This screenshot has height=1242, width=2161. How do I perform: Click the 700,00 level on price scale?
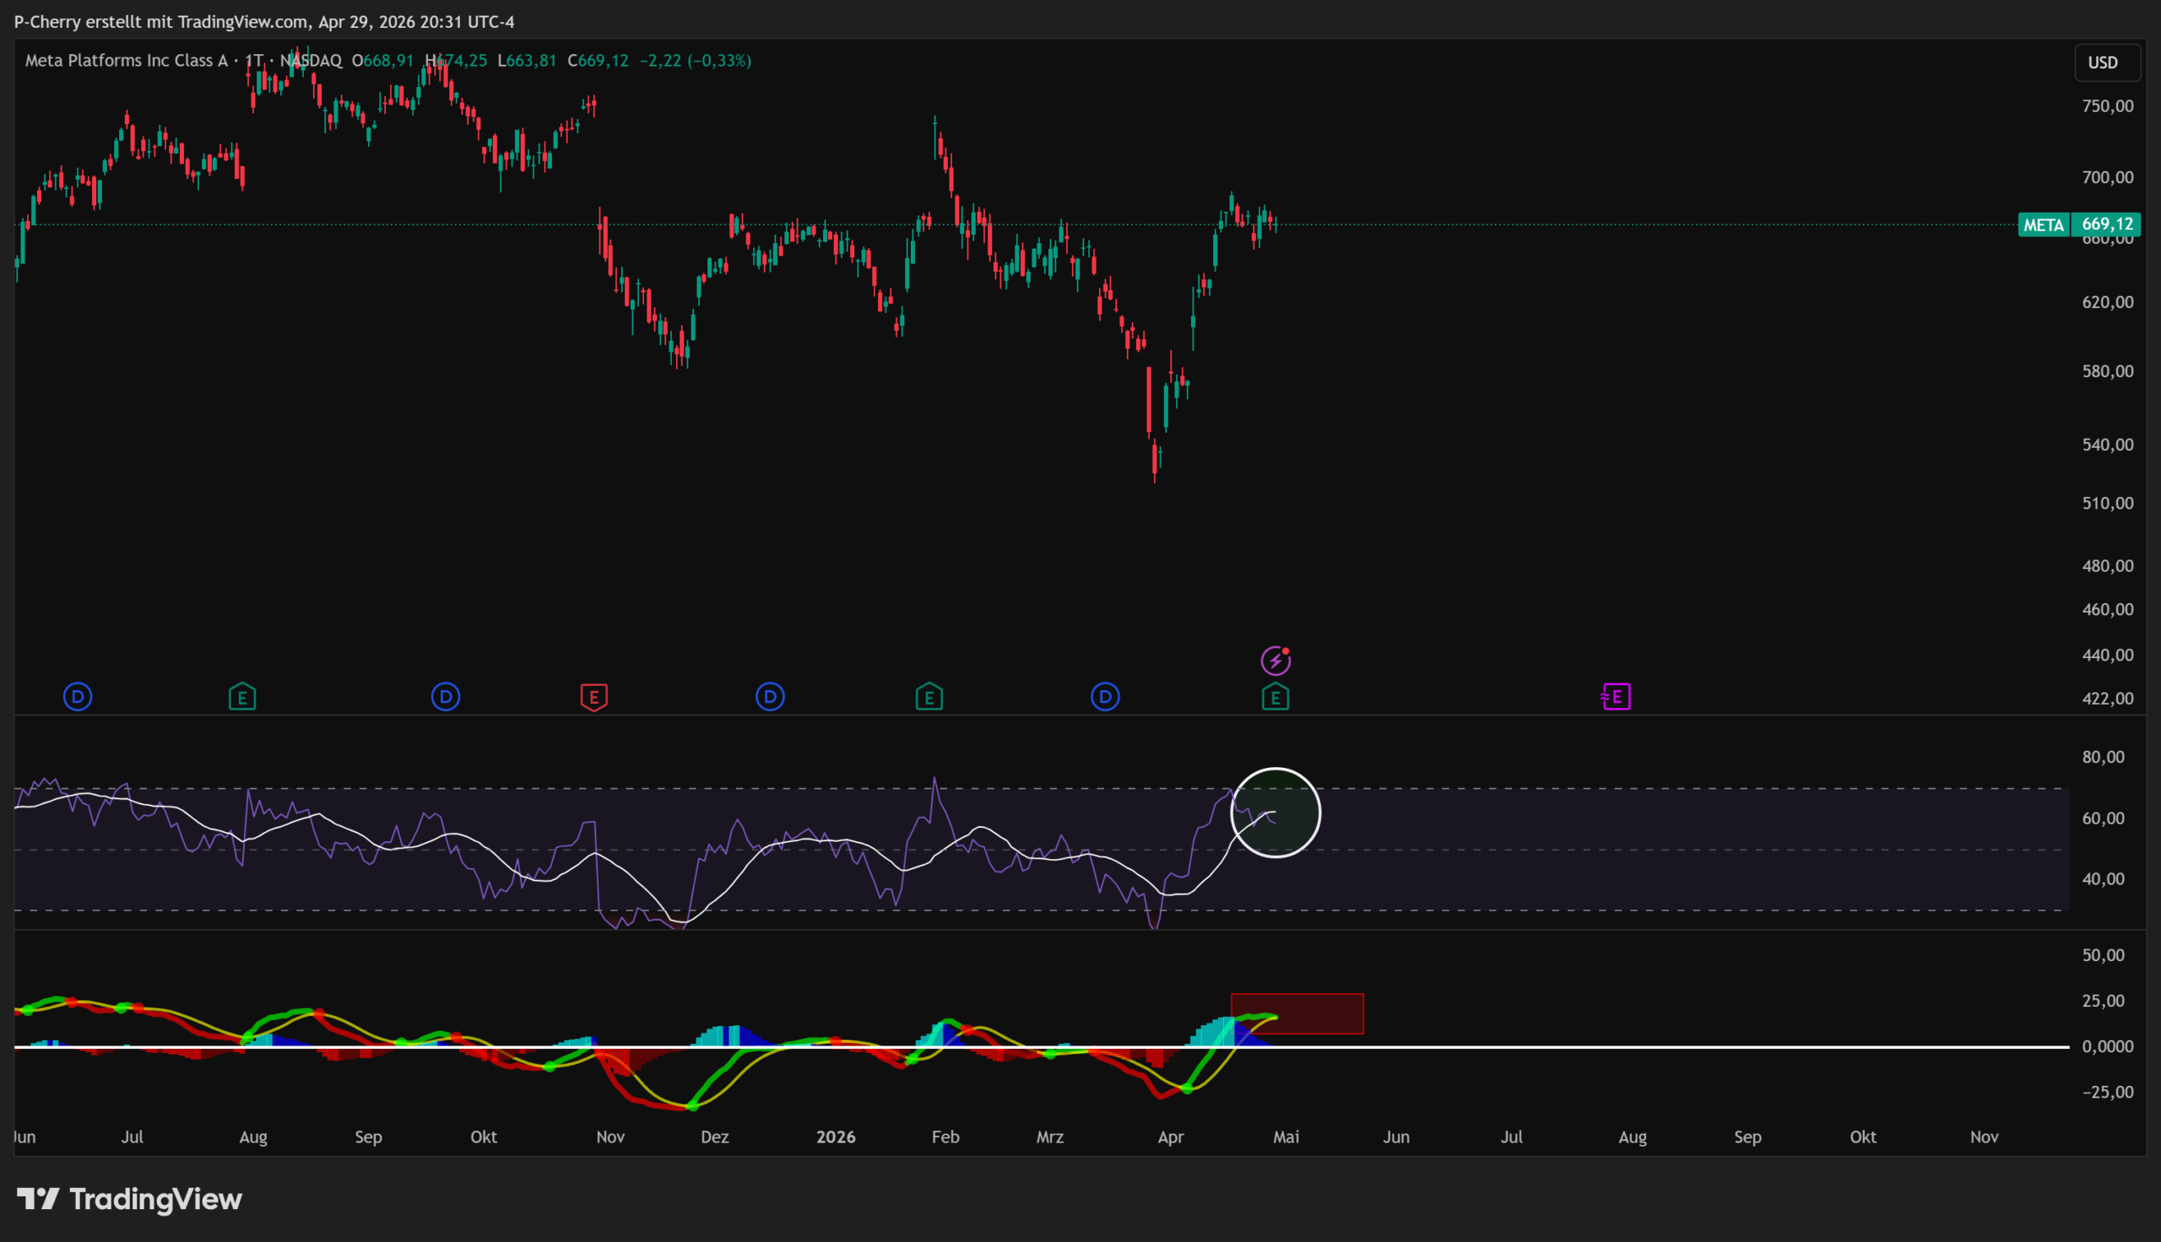[2107, 177]
